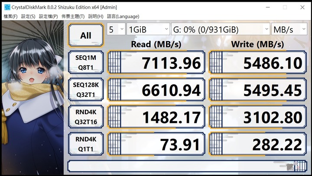The width and height of the screenshot is (312, 176).
Task: Click the SEQ128K write result 5495.45
Action: pyautogui.click(x=258, y=90)
